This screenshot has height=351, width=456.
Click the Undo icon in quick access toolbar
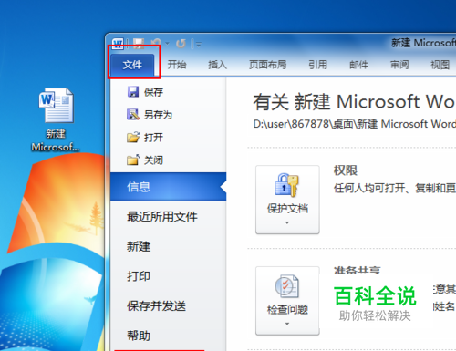[156, 44]
